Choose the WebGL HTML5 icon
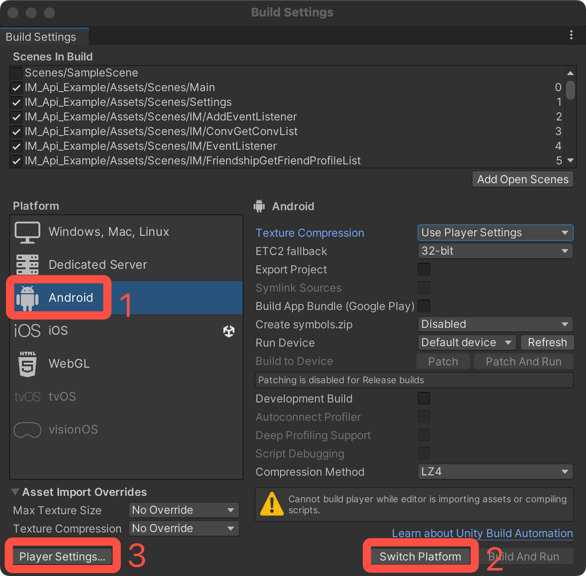This screenshot has height=576, width=586. pyautogui.click(x=27, y=364)
